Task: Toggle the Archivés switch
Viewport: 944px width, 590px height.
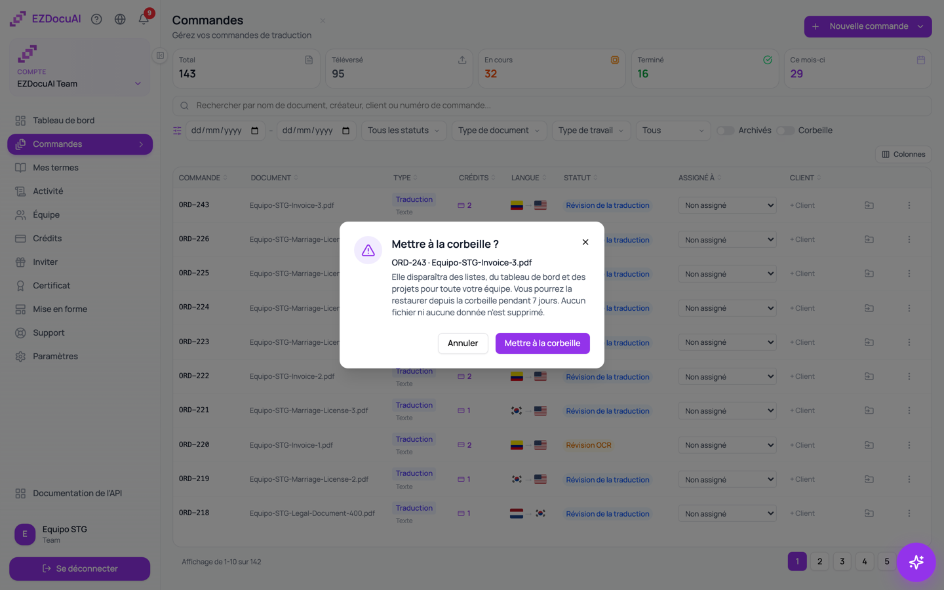Action: click(725, 130)
